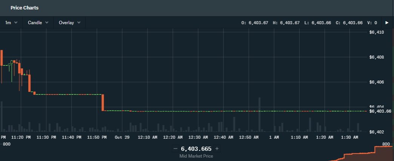The height and width of the screenshot is (161, 394).
Task: Click the 1:10 AM time axis label
Action: (299, 137)
